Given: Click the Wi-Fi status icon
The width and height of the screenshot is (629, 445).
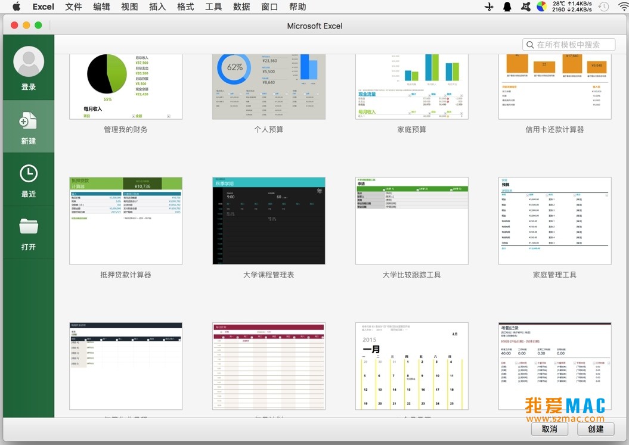Looking at the screenshot, I should tap(624, 7).
